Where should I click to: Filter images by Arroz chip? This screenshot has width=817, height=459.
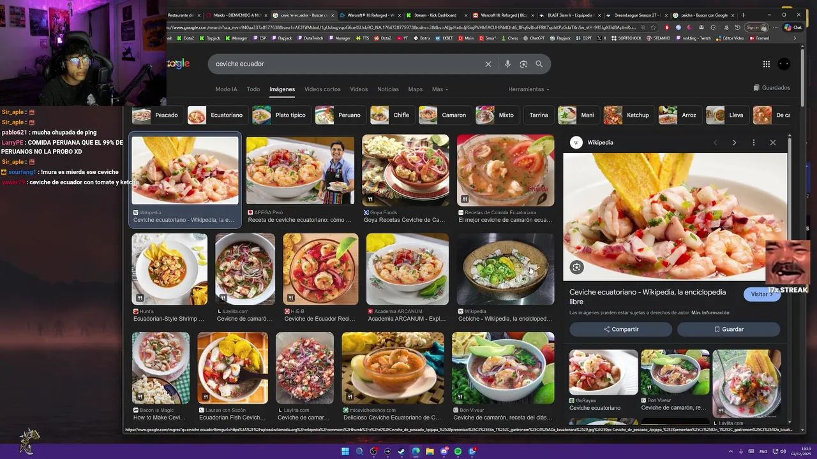click(x=679, y=115)
